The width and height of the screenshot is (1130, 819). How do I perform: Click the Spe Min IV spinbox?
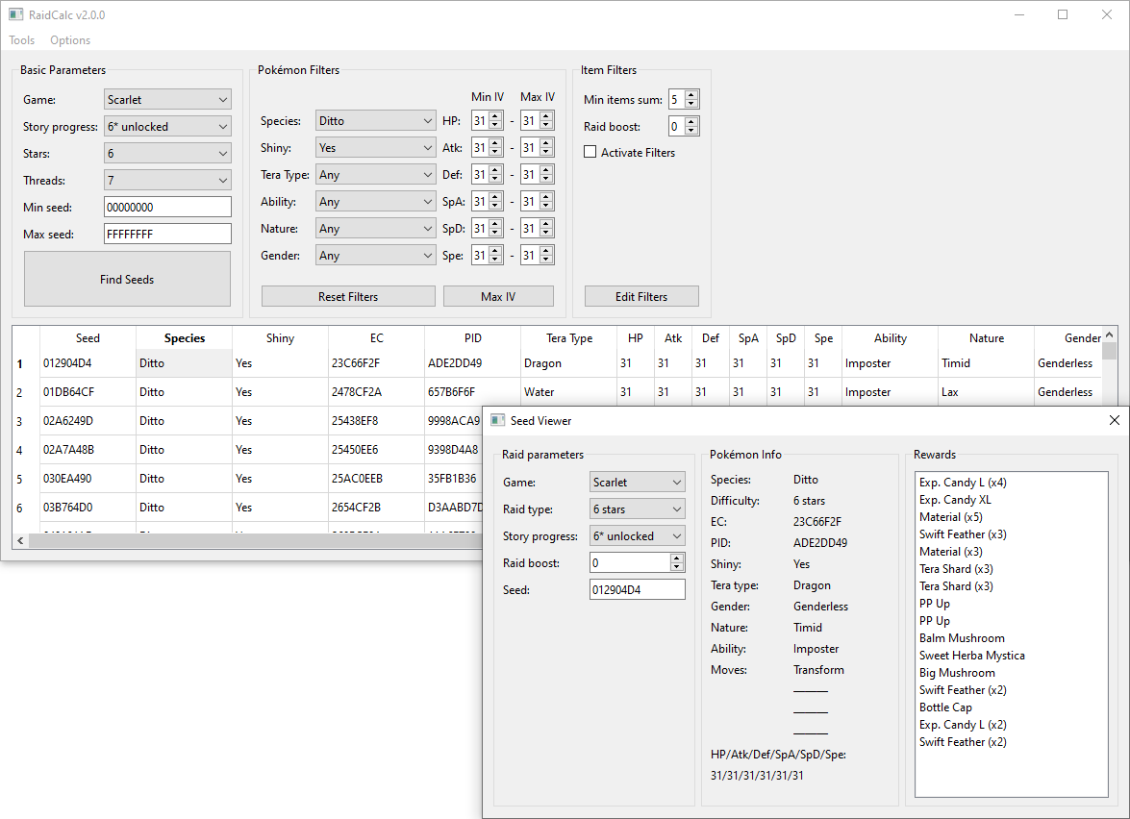tap(488, 255)
